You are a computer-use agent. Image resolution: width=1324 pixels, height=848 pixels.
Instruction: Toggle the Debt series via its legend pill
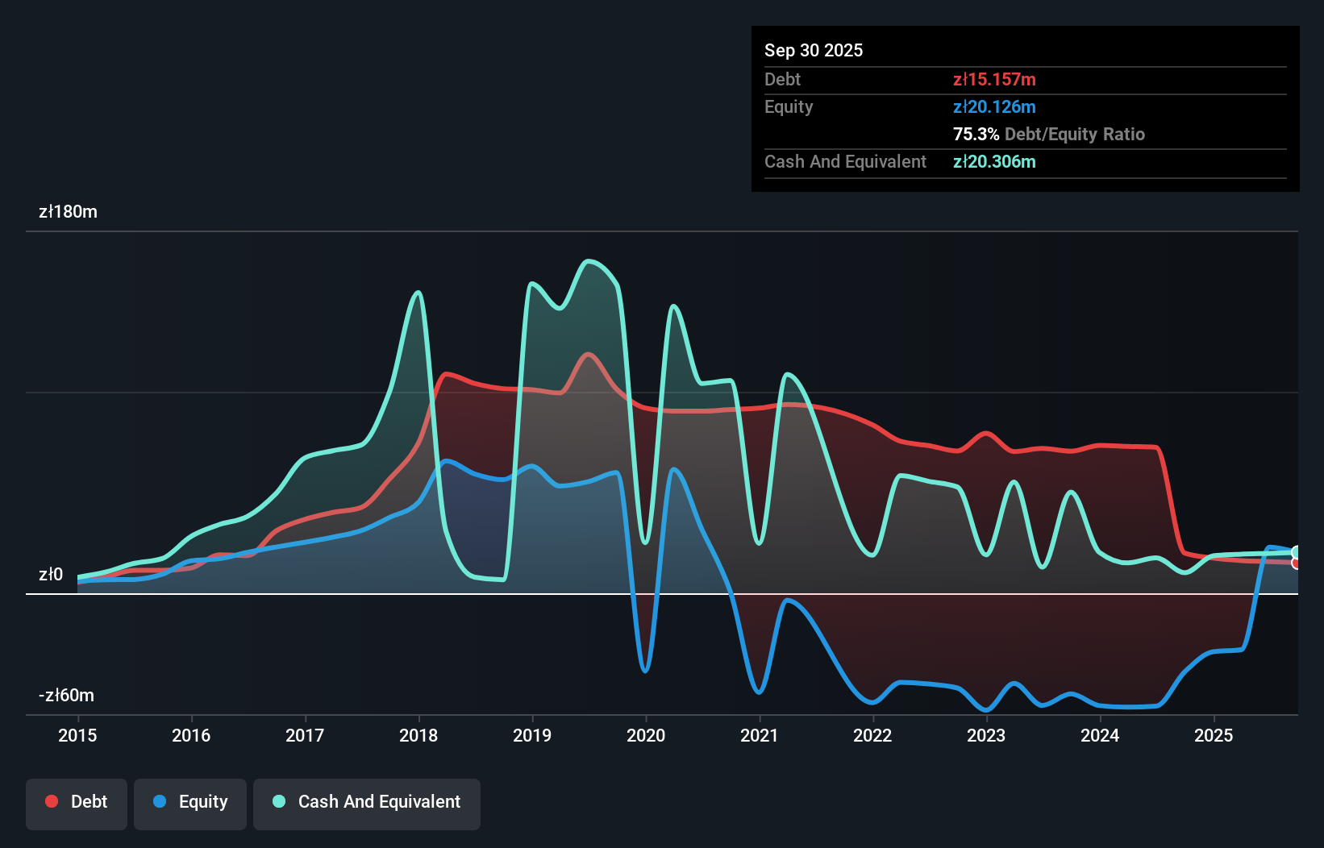pyautogui.click(x=77, y=802)
